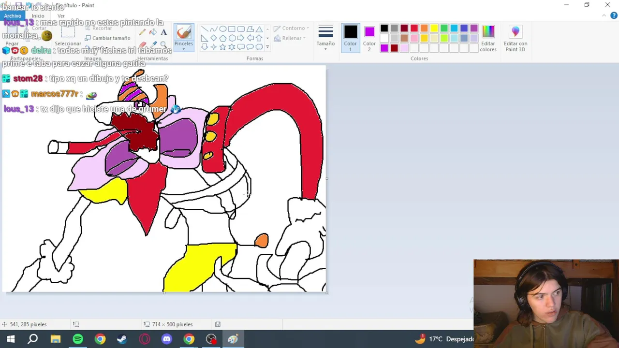This screenshot has height=348, width=619.
Task: Open File Explorer from taskbar
Action: click(56, 339)
